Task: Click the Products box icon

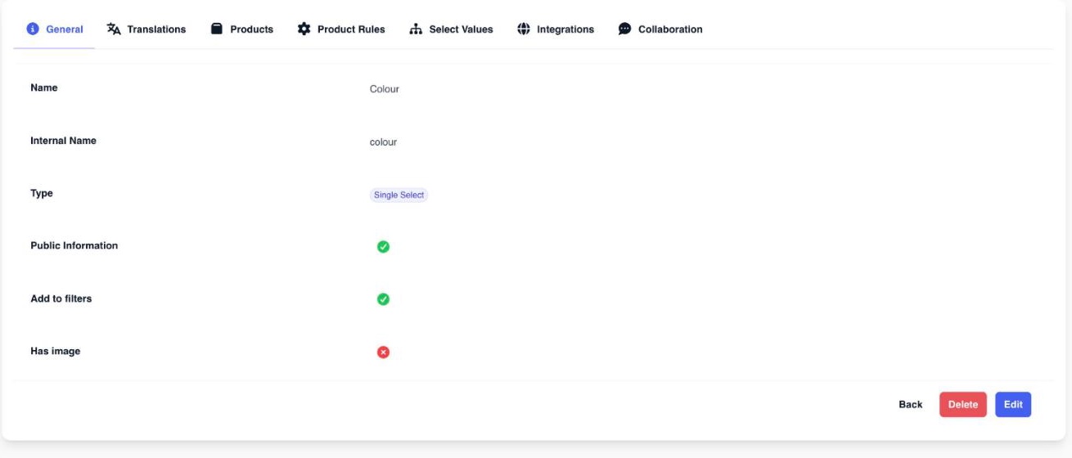Action: point(217,29)
